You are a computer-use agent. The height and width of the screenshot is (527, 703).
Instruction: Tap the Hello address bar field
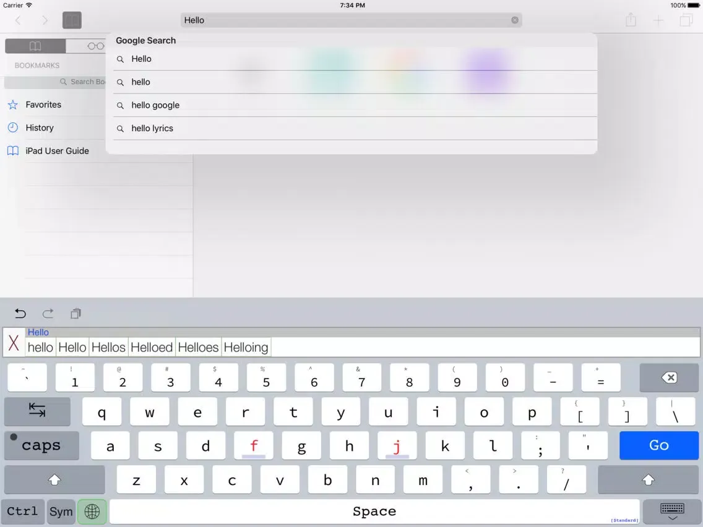[347, 20]
